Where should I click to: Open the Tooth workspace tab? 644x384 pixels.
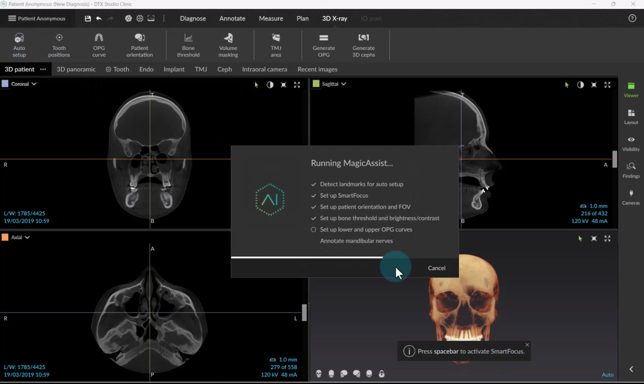[x=117, y=69]
